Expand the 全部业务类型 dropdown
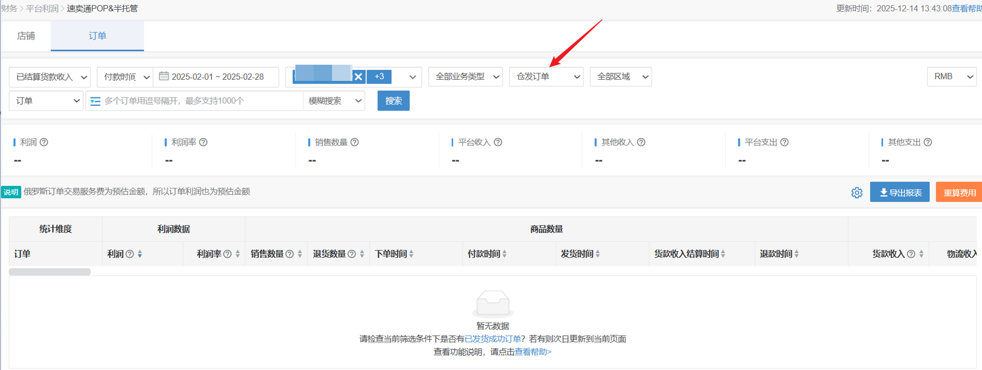The image size is (982, 370). coord(465,77)
